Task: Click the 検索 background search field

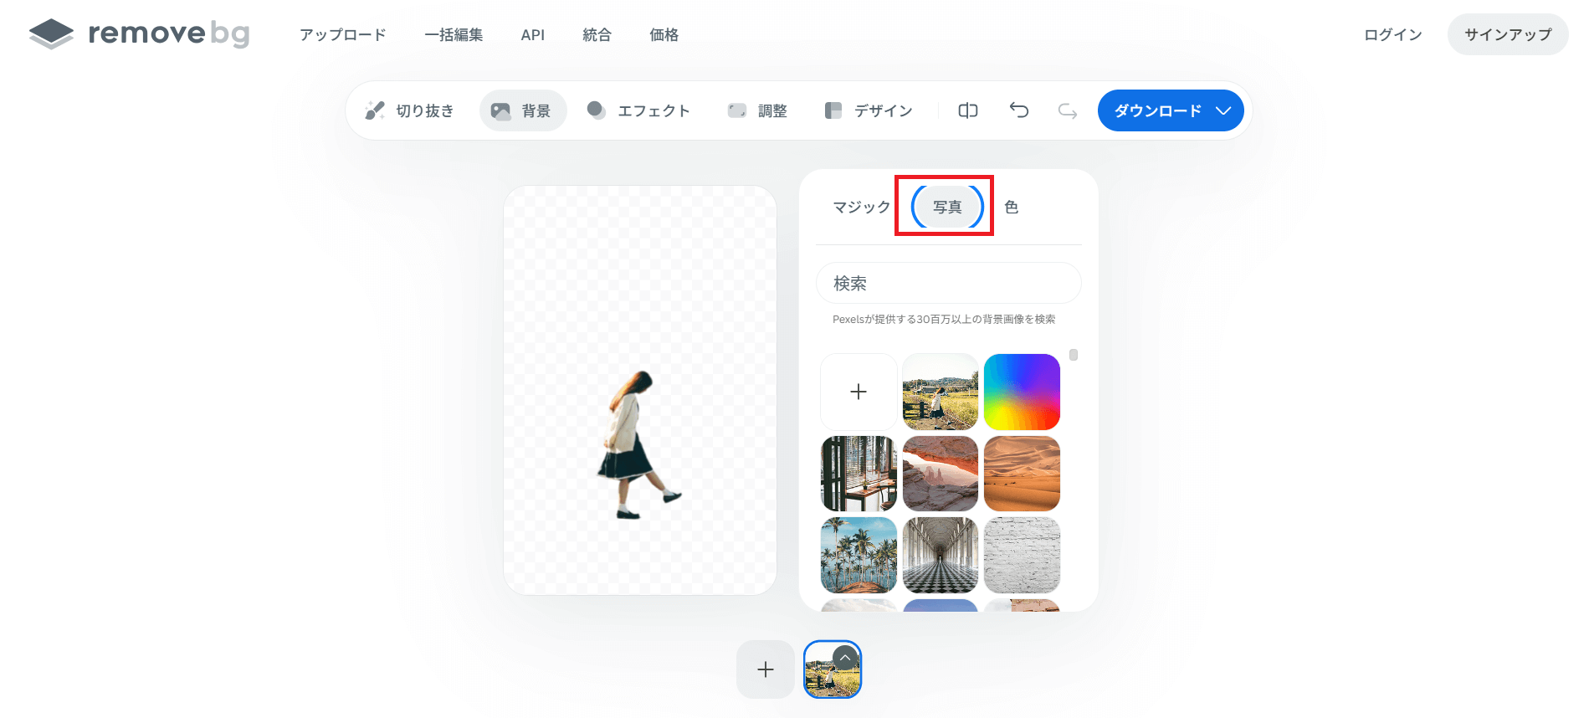Action: 948,284
